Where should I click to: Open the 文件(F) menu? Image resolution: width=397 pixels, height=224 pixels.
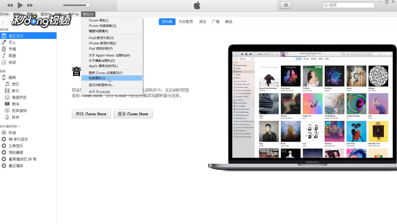(x=4, y=14)
